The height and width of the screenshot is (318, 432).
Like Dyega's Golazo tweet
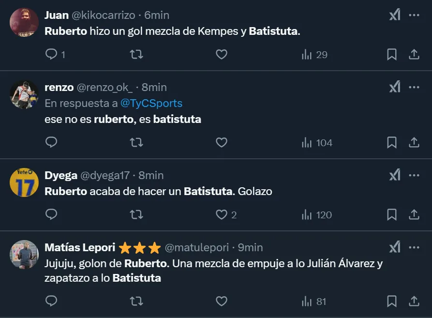tap(222, 215)
